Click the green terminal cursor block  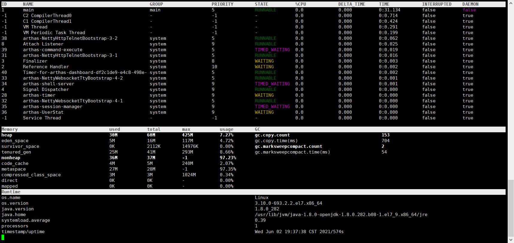pyautogui.click(x=3, y=237)
